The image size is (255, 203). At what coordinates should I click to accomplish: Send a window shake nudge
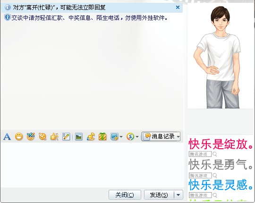tap(42, 136)
